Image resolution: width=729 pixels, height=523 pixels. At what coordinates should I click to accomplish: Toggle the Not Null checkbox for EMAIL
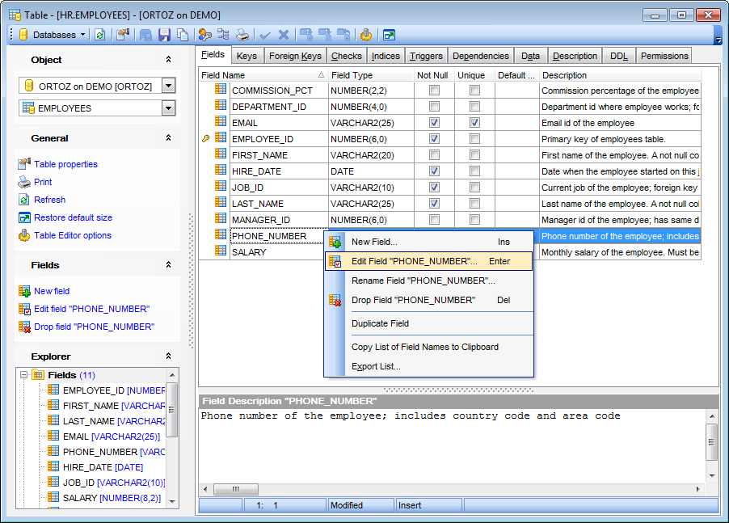434,123
